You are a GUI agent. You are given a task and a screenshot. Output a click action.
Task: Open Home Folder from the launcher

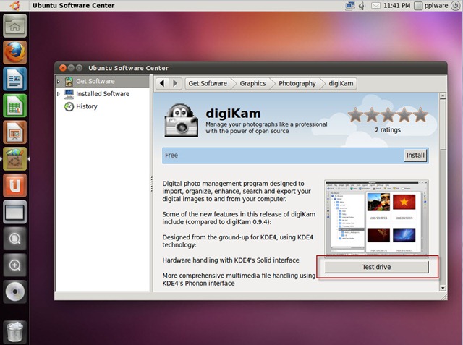click(14, 25)
